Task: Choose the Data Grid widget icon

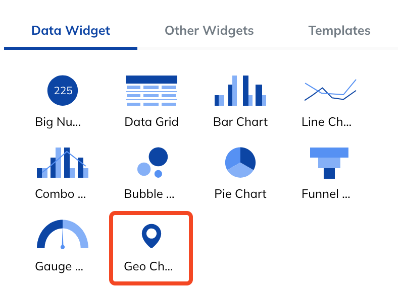Action: click(152, 91)
